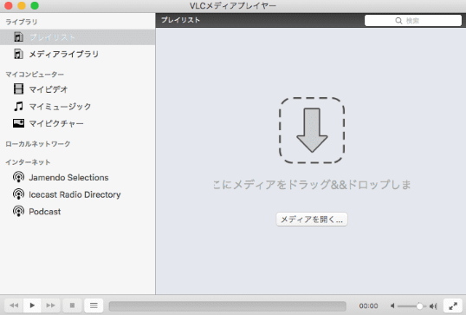Click the broadcast icon beside Icecast Radio Directory
Viewport: 466px width, 315px height.
pyautogui.click(x=18, y=194)
